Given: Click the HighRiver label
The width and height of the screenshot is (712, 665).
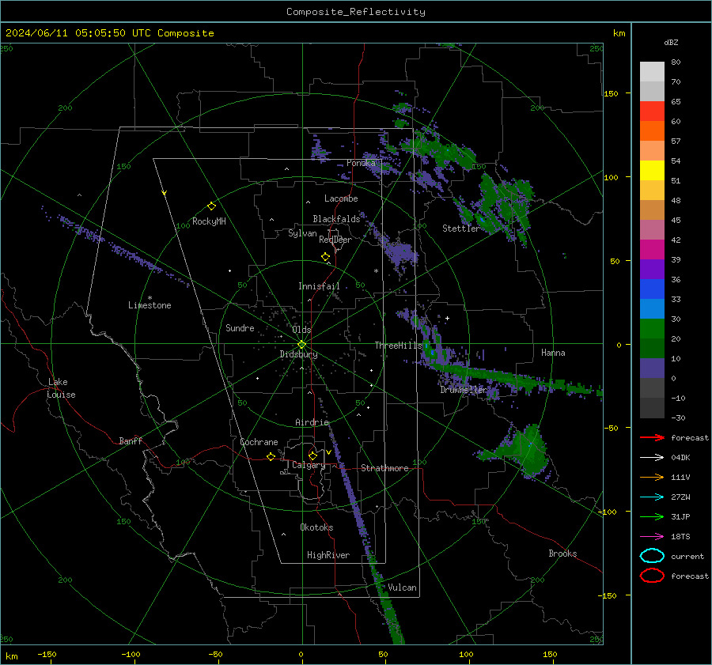Looking at the screenshot, I should [328, 555].
